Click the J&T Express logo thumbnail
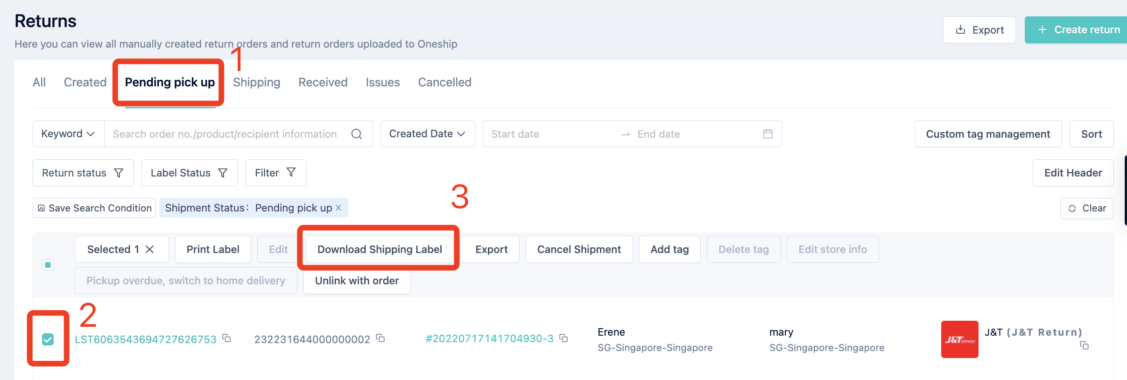The image size is (1127, 380). click(959, 339)
